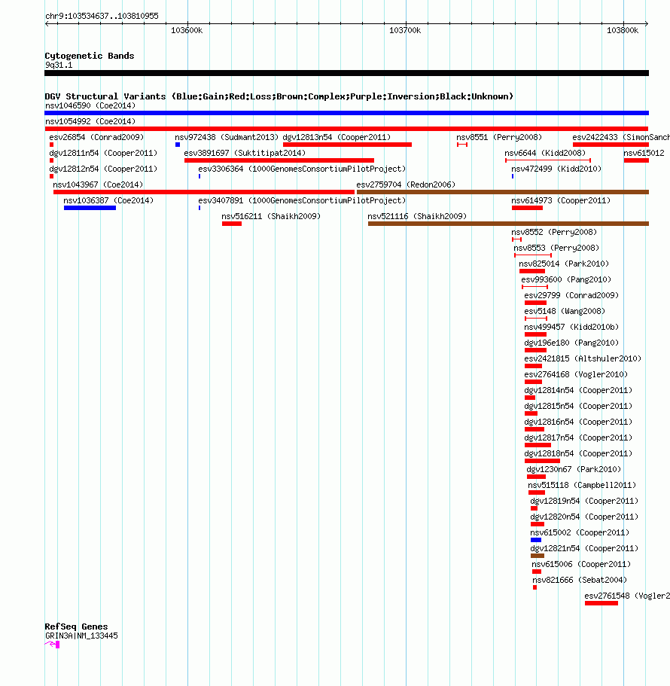This screenshot has height=686, width=670.
Task: Select nsv516211 (Shaikh2009) red bar
Action: point(231,224)
